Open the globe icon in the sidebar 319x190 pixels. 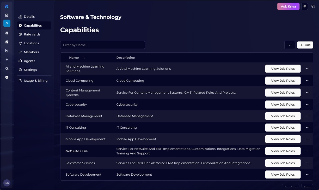click(7, 68)
